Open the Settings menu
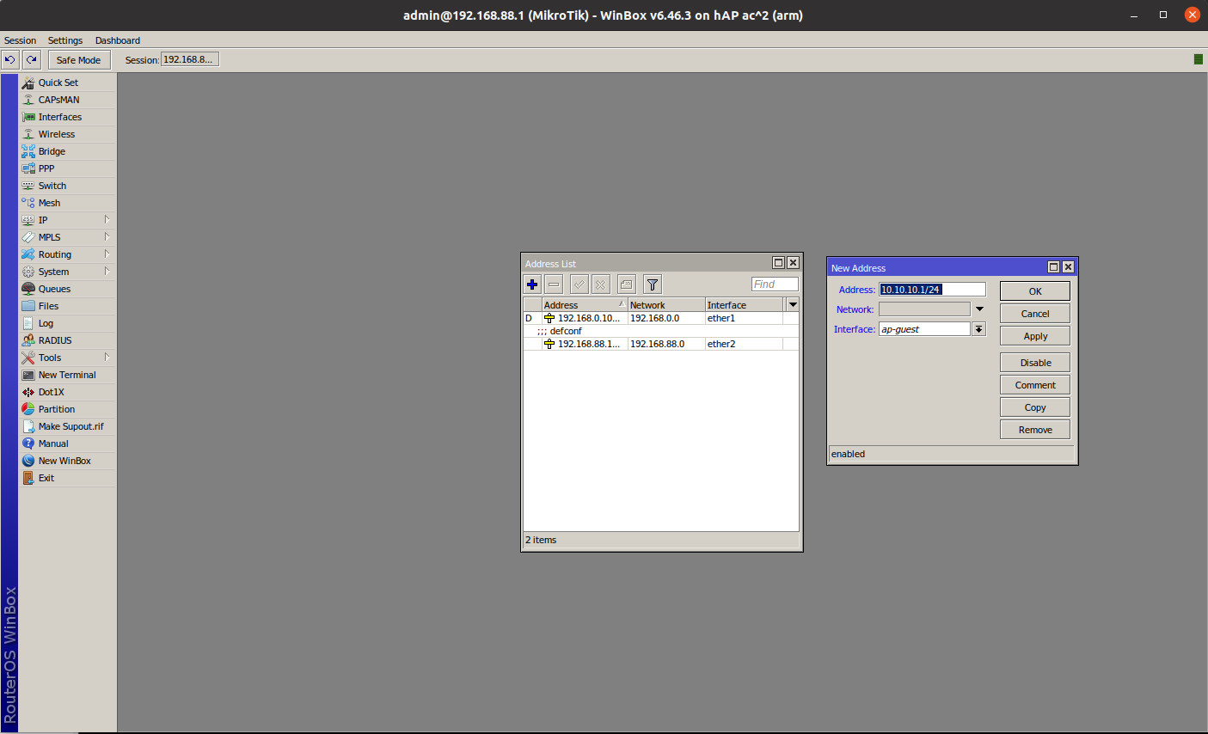The image size is (1208, 734). point(65,40)
